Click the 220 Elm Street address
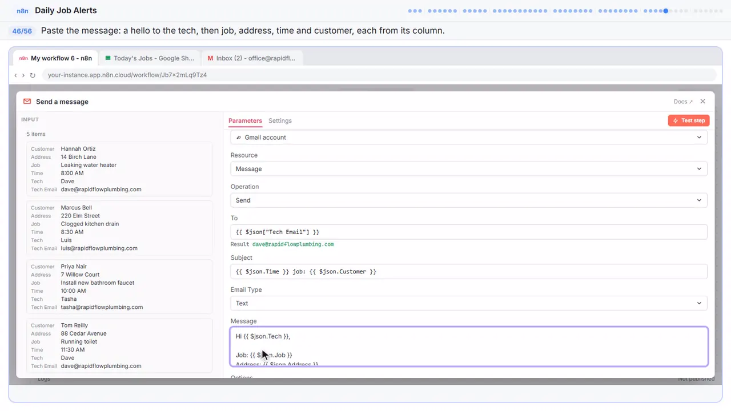 81,216
